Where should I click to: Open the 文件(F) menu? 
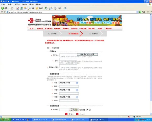pos(4,4)
